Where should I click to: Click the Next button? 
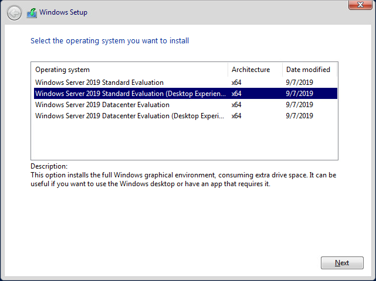[342, 263]
